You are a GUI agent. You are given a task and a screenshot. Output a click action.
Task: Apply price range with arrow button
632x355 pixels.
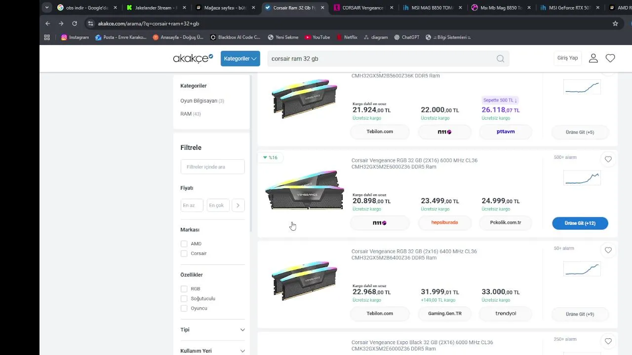[238, 205]
